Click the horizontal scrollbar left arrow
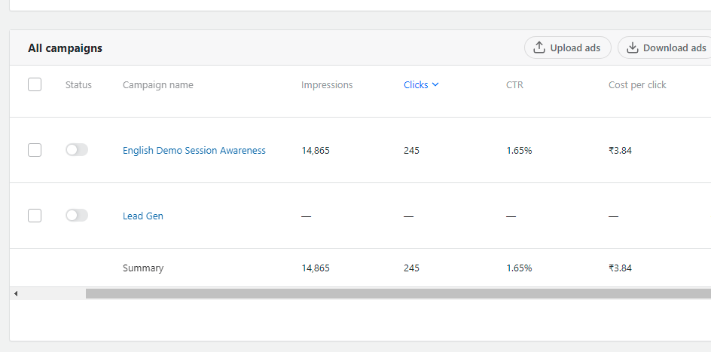Screen dimensions: 711x352 click(x=16, y=293)
